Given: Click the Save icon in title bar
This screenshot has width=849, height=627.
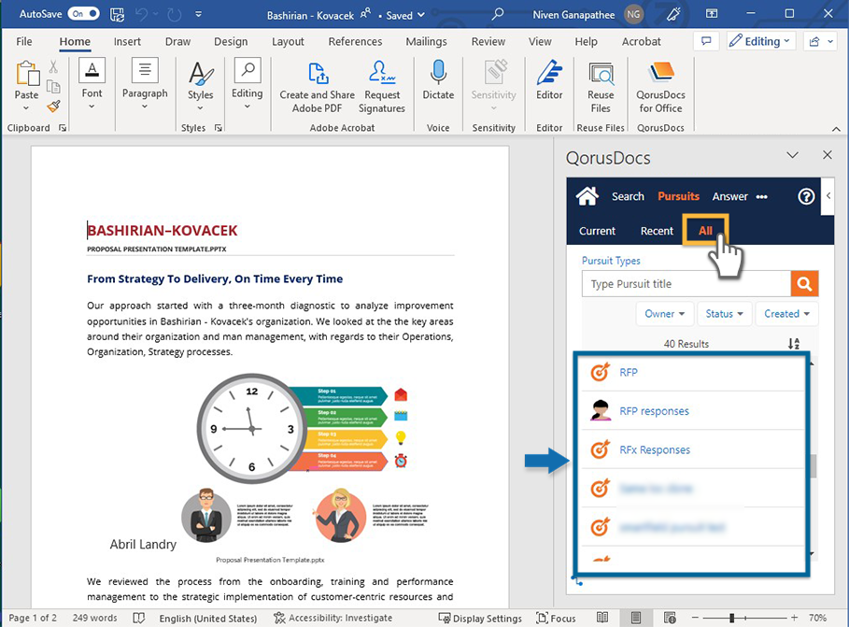Looking at the screenshot, I should (117, 15).
